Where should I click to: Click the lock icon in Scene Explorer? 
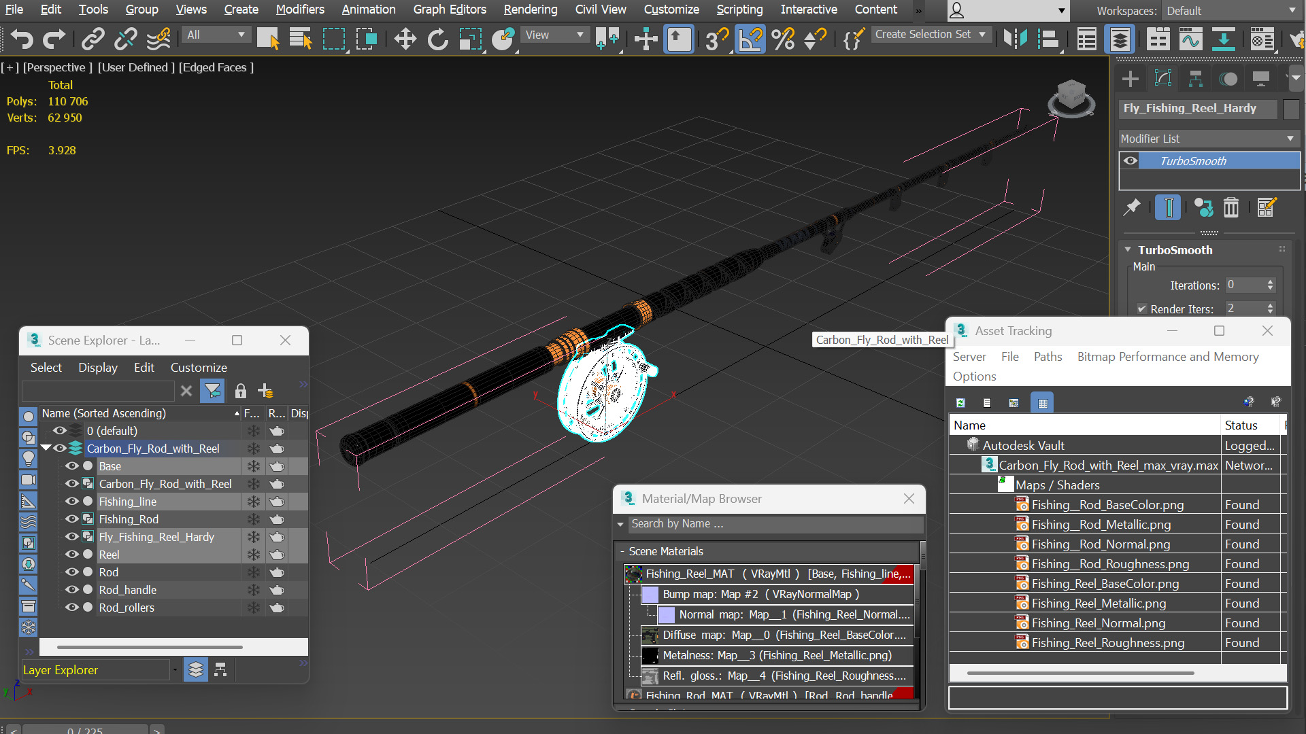point(240,391)
